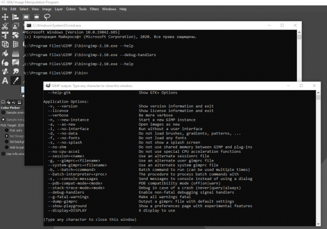
Task: Select the Move tool
Action: pos(5,17)
